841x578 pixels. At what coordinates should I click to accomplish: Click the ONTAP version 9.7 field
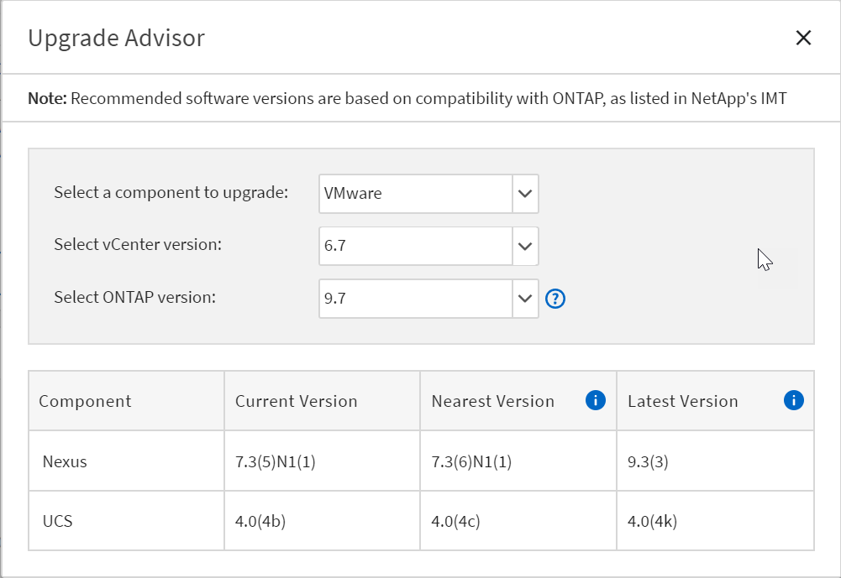[416, 299]
